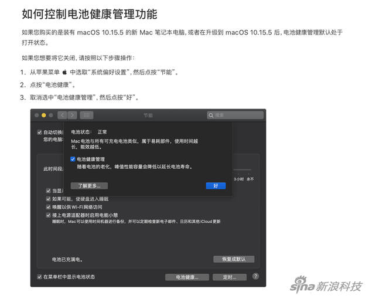Toggle 自动切换 graphics checkbox
This screenshot has height=299, width=369.
point(39,132)
